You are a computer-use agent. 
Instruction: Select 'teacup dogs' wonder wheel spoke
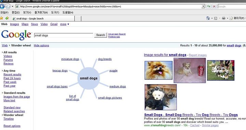click(x=60, y=71)
